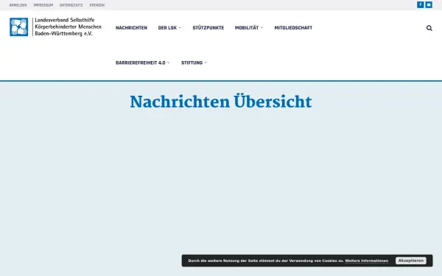Click the Nachrichten Übersicht heading
Viewport: 442px width, 276px height.
pyautogui.click(x=221, y=102)
